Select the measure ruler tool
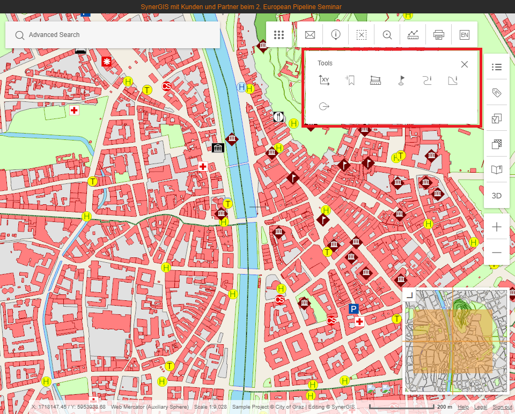 click(x=376, y=80)
